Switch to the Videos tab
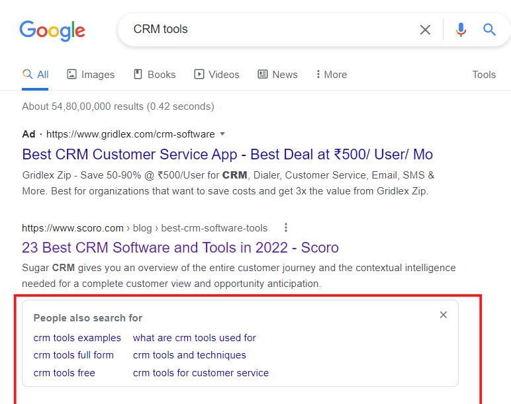Image resolution: width=511 pixels, height=404 pixels. point(216,75)
